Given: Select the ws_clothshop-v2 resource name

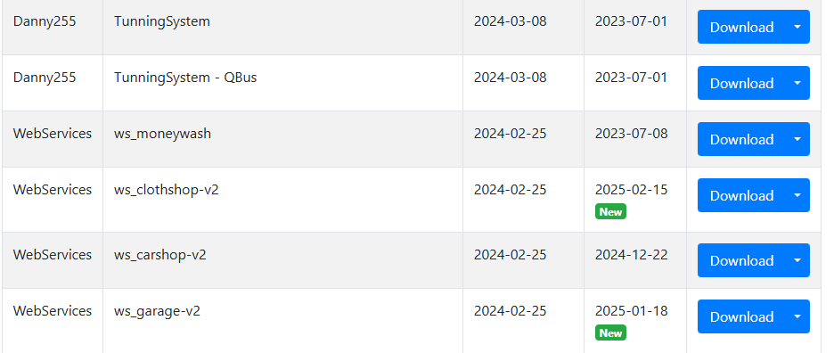Looking at the screenshot, I should click(166, 190).
